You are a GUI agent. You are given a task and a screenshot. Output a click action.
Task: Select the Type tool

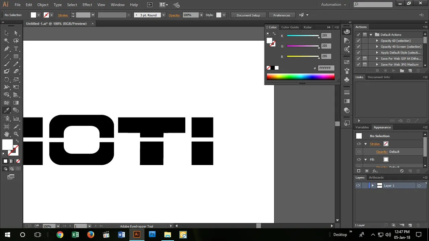[x=16, y=49]
